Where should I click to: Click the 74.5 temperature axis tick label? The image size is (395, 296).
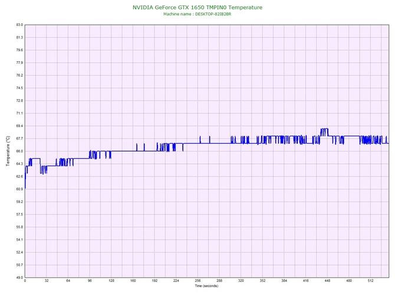point(19,88)
